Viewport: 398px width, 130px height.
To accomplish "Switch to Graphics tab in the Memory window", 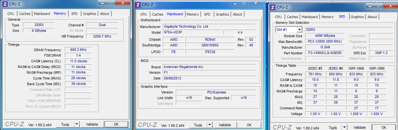I will click(x=89, y=14).
